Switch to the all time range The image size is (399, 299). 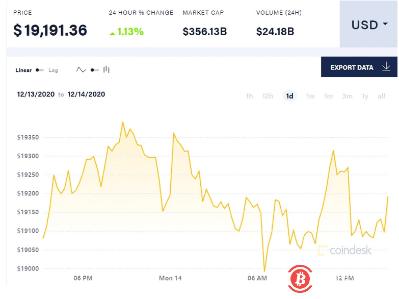[382, 96]
